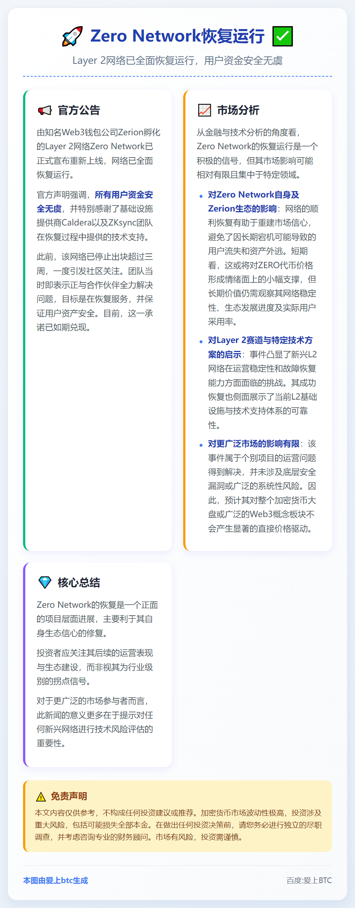The image size is (355, 908).
Task: Click bullet heading 对Zero Network自身及Zerion生态的影响
Action: point(253,202)
